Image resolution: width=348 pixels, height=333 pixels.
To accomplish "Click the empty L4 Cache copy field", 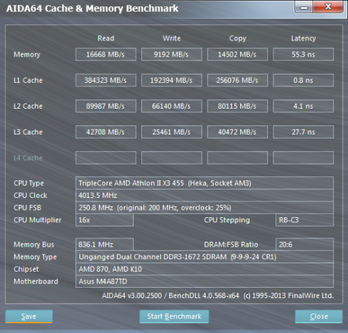I will click(237, 158).
